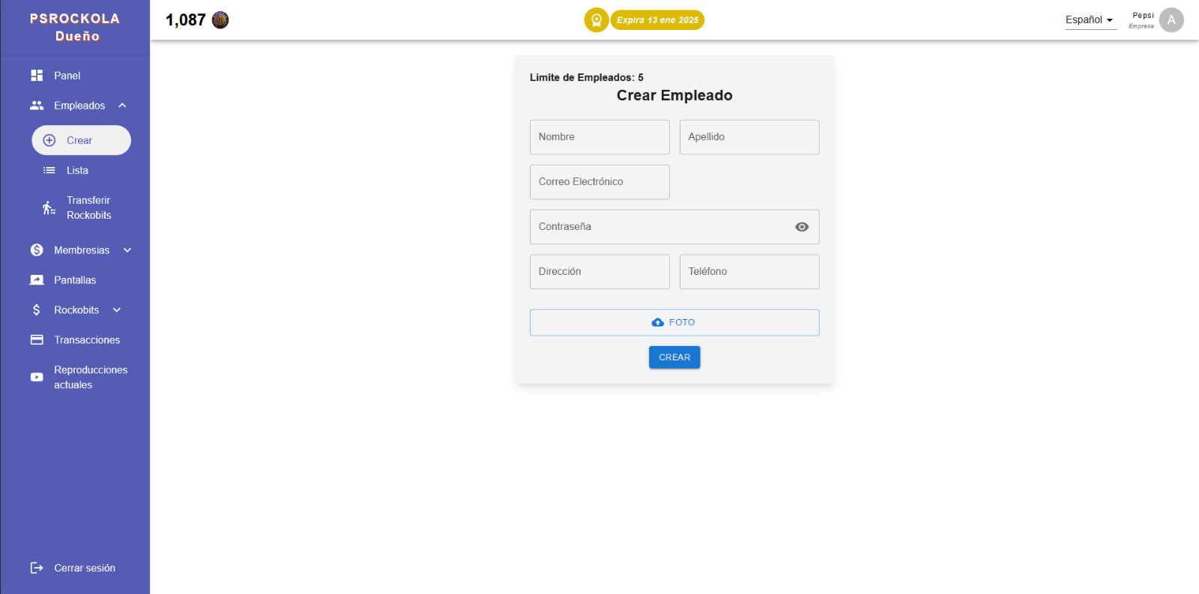The height and width of the screenshot is (594, 1199).
Task: Click the Lista list icon
Action: (x=49, y=170)
